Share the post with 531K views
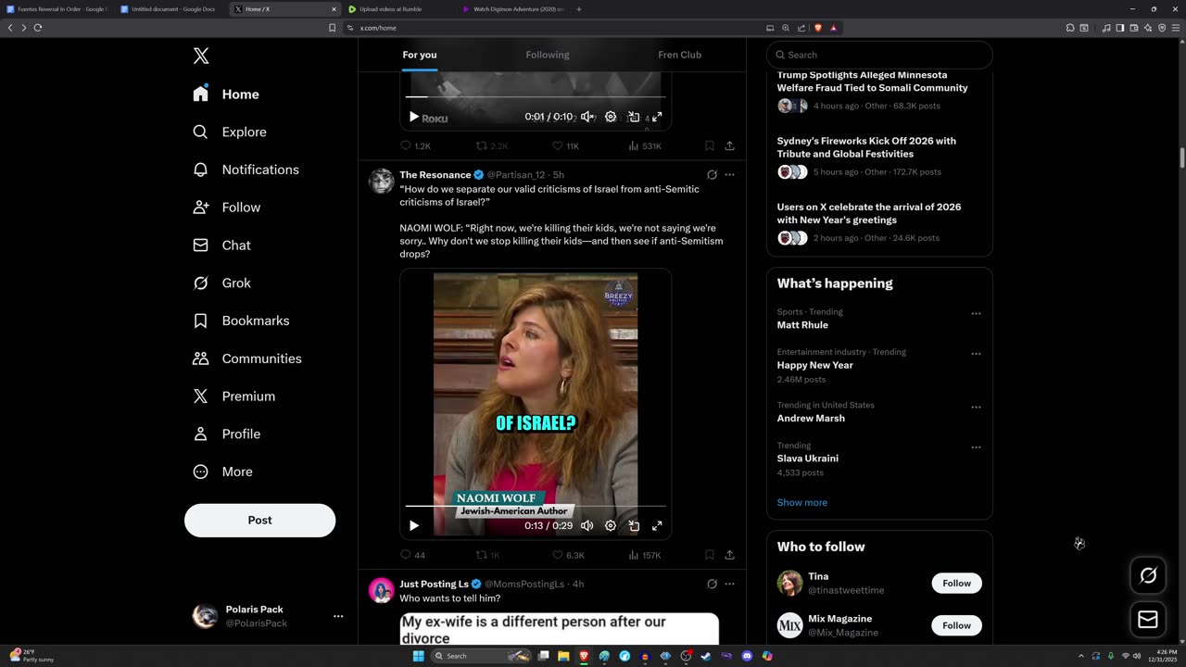Viewport: 1186px width, 667px height. (729, 145)
